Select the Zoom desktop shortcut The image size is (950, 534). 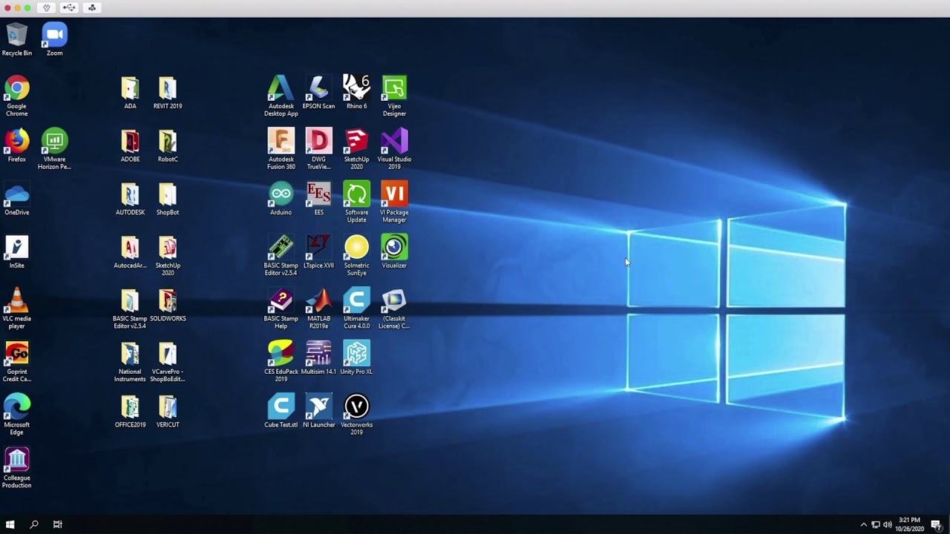[54, 36]
